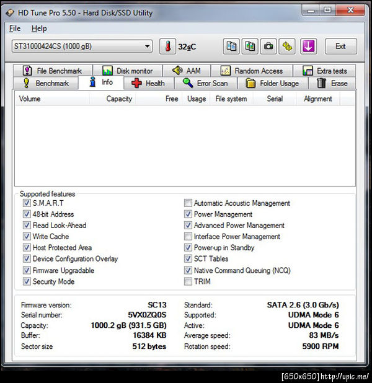Screen dimensions: 372x383
Task: Click the Capacity column header
Action: [x=112, y=99]
